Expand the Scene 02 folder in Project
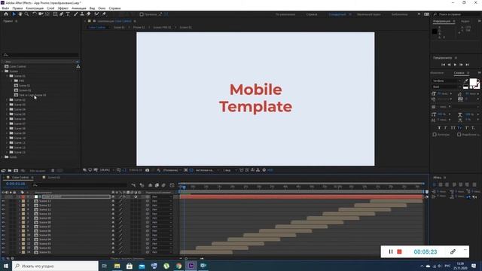Screen dimensions: 482x271 [7, 100]
